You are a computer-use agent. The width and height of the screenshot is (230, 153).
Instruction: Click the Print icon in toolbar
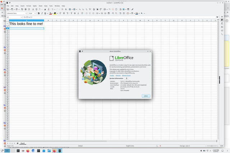click(26, 9)
